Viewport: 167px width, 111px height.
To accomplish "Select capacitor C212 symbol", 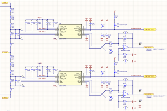I will (x=26, y=69).
